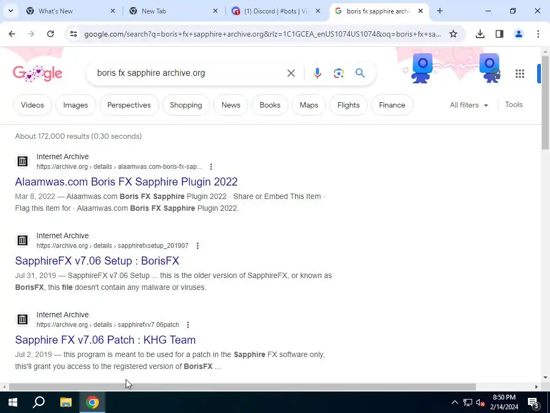Open muted volume icon in tray
This screenshot has width=550, height=413.
coord(480,402)
